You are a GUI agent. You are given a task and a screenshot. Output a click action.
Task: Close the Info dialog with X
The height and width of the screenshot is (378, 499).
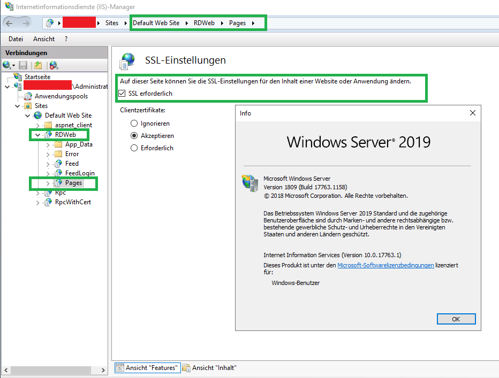(473, 113)
